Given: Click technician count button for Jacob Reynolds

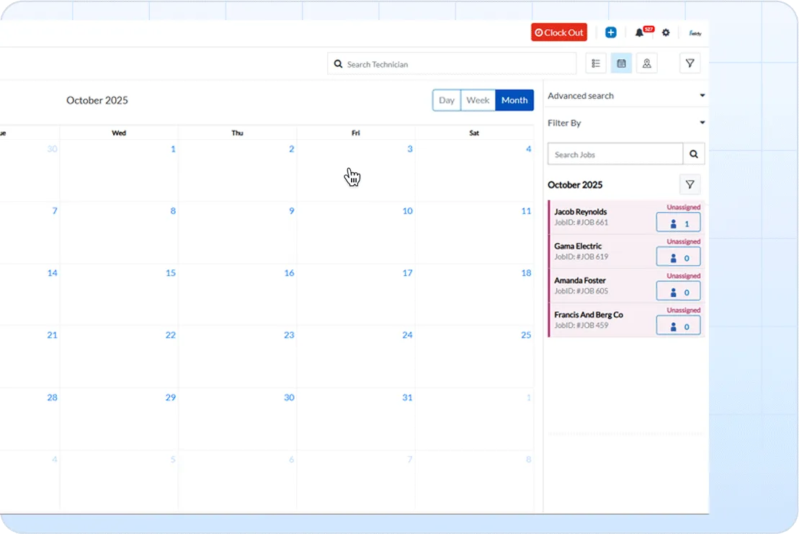Looking at the screenshot, I should pyautogui.click(x=678, y=223).
